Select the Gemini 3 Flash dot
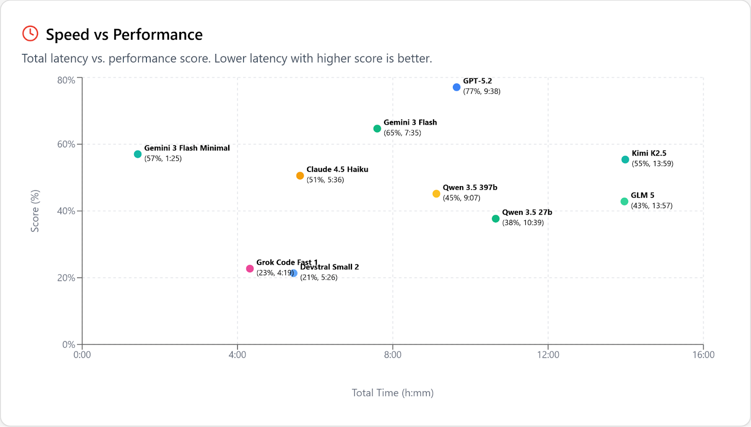Screen dimensions: 751x427 [377, 128]
